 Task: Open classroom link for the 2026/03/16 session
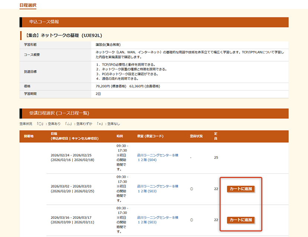(158, 220)
